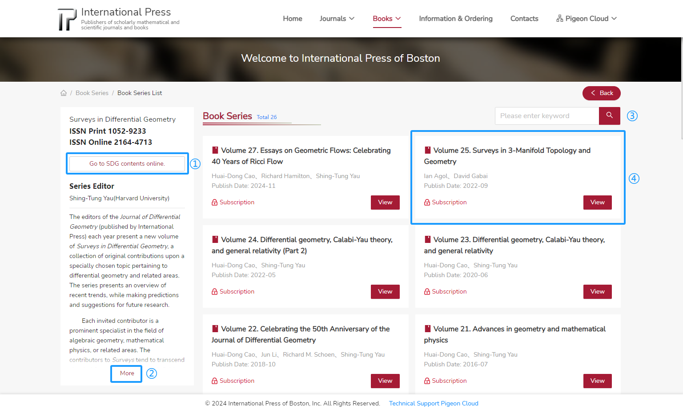Screen dimensions: 683x413
Task: Click Subscription on the Volume 25 card
Action: tap(449, 203)
